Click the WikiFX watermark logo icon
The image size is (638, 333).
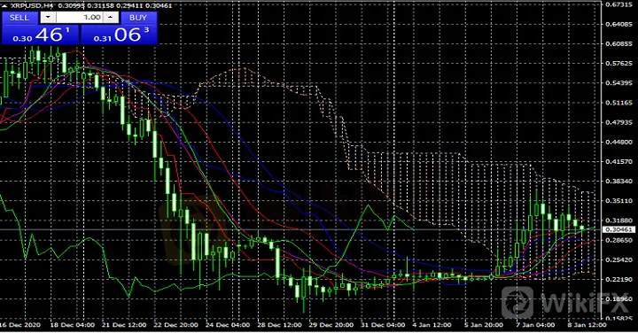(x=517, y=303)
